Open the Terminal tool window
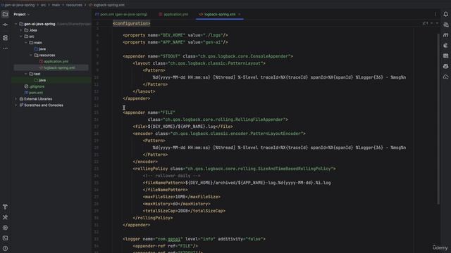 (x=5, y=238)
